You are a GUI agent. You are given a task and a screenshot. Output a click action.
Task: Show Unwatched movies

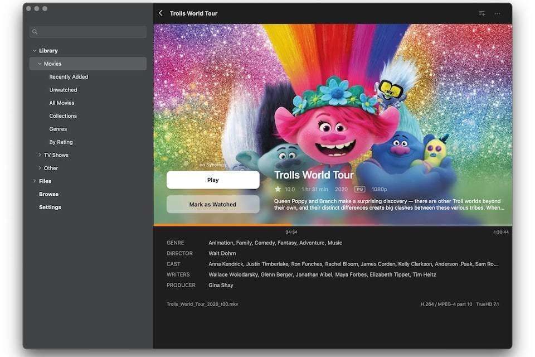point(63,90)
